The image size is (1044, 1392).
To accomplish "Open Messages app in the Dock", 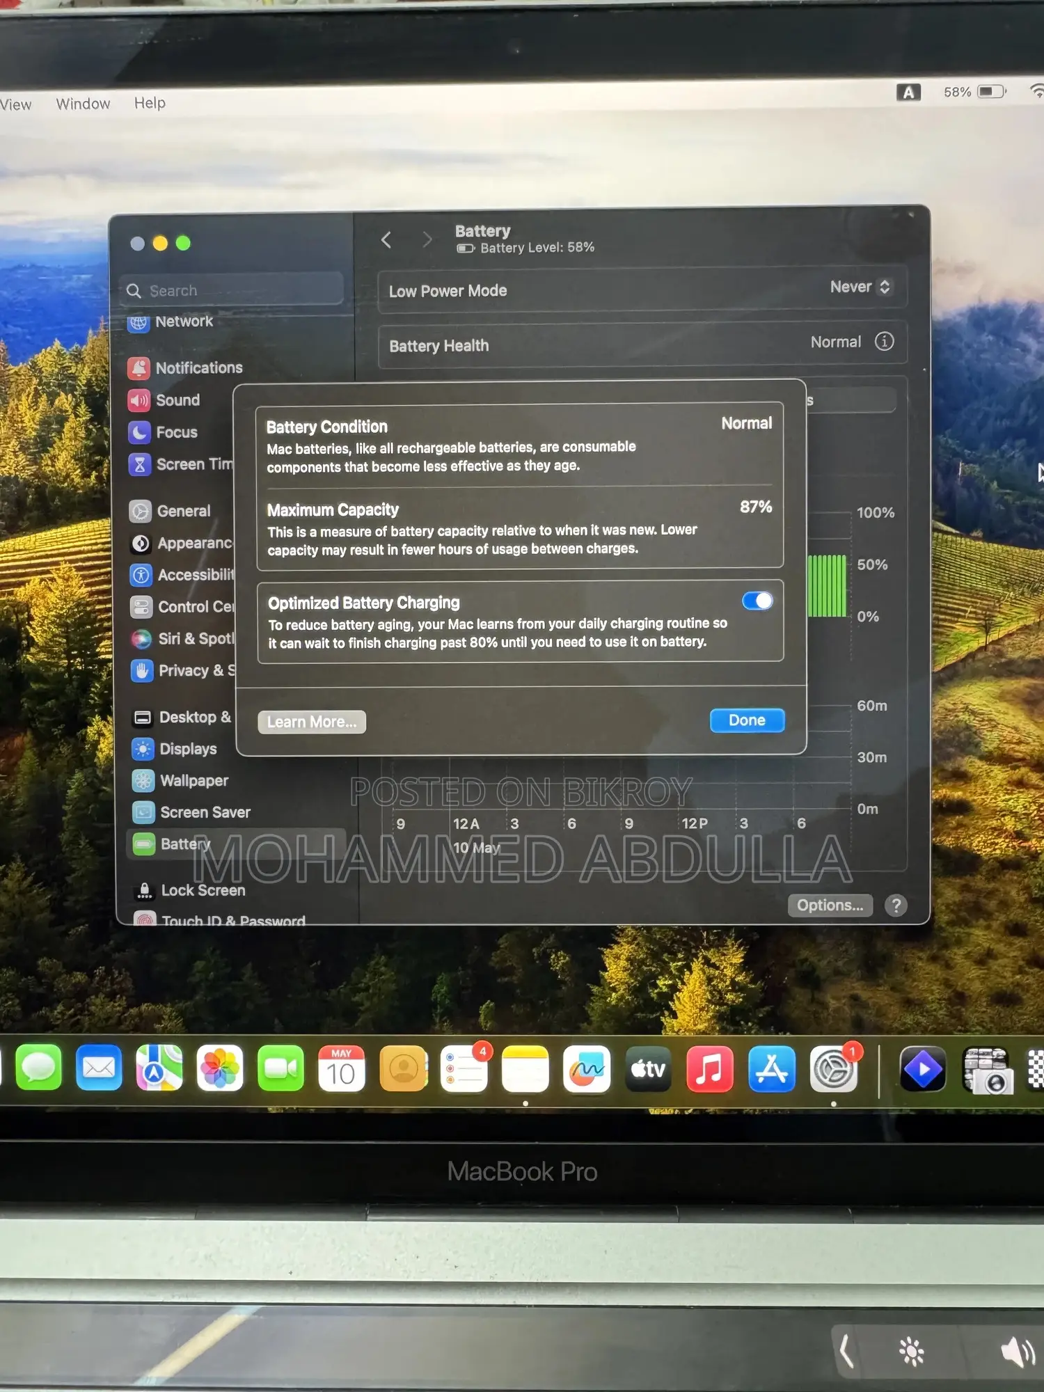I will (39, 1068).
